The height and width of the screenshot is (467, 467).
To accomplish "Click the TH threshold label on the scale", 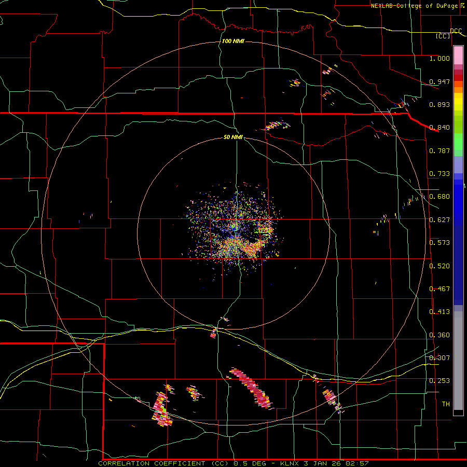I will [446, 404].
